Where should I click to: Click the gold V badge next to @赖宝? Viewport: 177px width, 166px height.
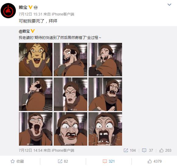click(x=33, y=31)
